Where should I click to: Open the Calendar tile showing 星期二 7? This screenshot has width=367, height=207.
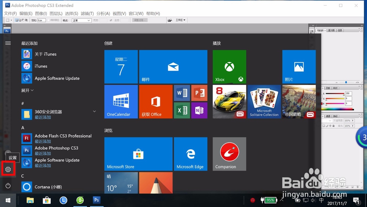tap(121, 67)
